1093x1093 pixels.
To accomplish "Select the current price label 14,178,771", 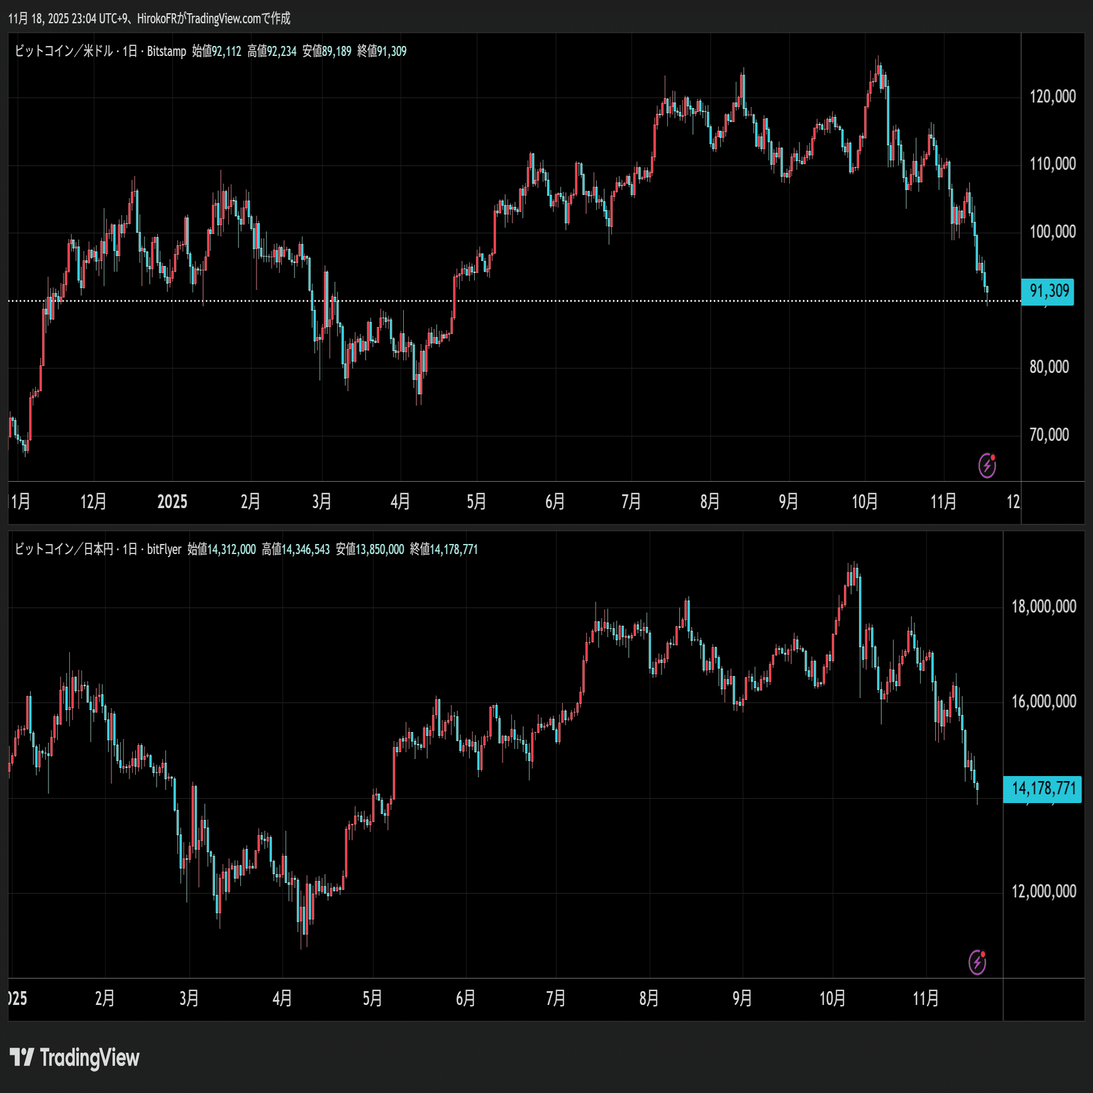I will click(1043, 788).
